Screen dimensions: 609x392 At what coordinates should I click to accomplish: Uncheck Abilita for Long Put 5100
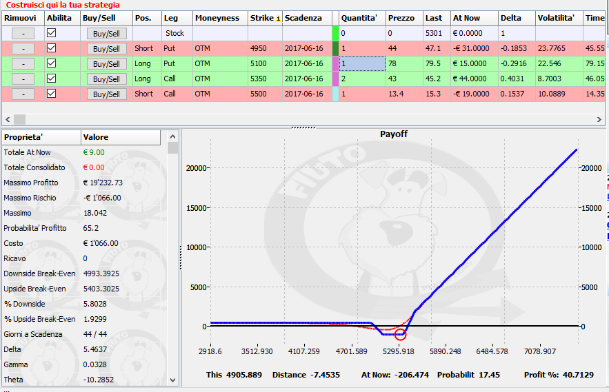pos(51,63)
